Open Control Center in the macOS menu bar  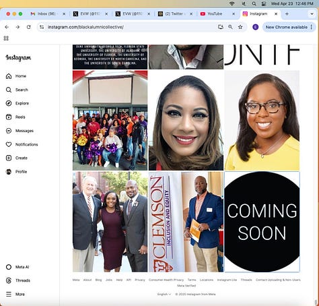pyautogui.click(x=264, y=3)
